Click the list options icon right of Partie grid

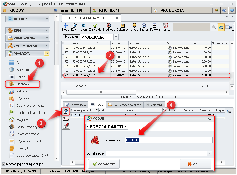pyautogui.click(x=229, y=111)
